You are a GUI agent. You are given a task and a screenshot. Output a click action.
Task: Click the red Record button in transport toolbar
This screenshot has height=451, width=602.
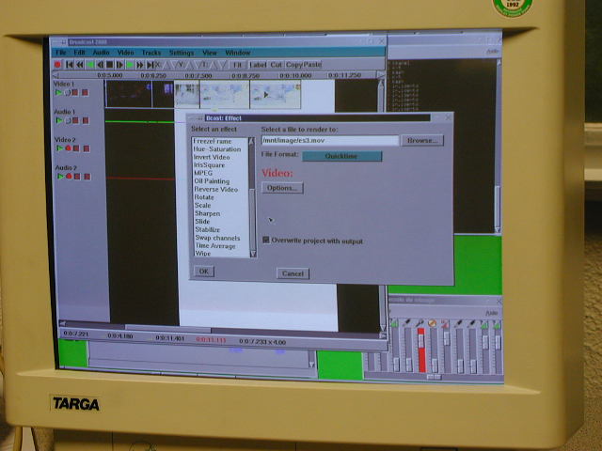coord(58,65)
